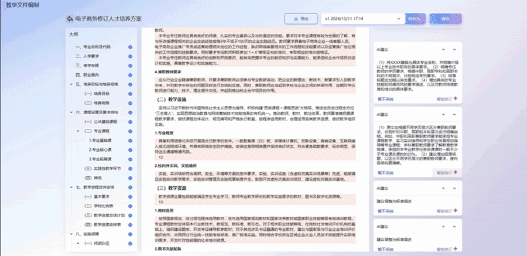This screenshot has width=527, height=256.
Task: Click the 4.兼职教师要求 subheading in the document
Action: pyautogui.click(x=168, y=71)
